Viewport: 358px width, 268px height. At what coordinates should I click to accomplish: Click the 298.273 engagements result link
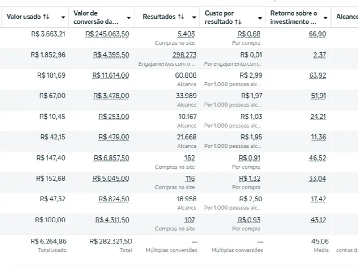point(184,55)
